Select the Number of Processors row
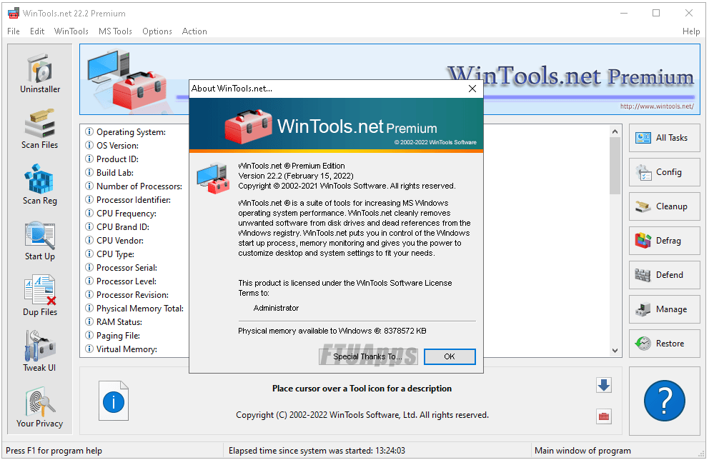This screenshot has height=460, width=709. click(135, 186)
